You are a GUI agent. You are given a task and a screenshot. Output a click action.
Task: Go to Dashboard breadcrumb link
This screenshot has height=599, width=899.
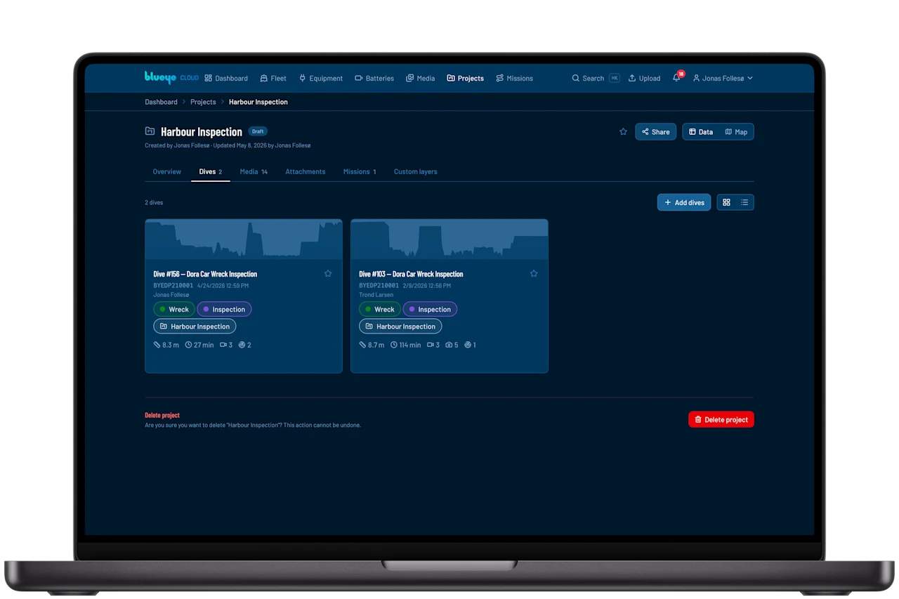[161, 102]
